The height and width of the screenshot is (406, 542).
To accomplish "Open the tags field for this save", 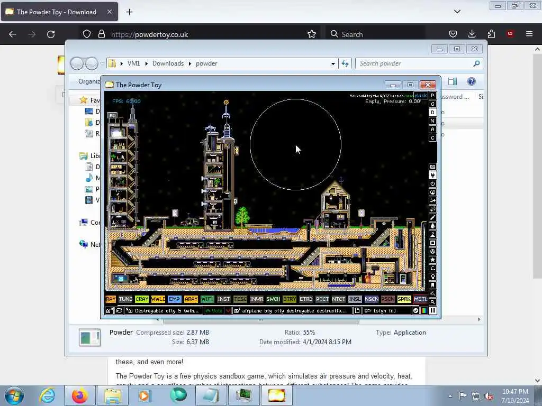I will [x=292, y=311].
